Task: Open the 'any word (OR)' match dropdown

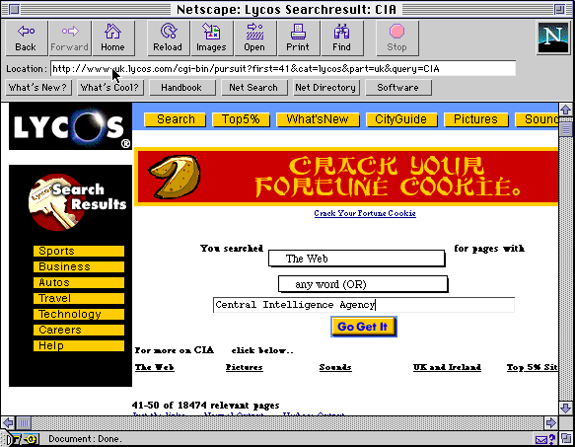Action: pyautogui.click(x=363, y=284)
